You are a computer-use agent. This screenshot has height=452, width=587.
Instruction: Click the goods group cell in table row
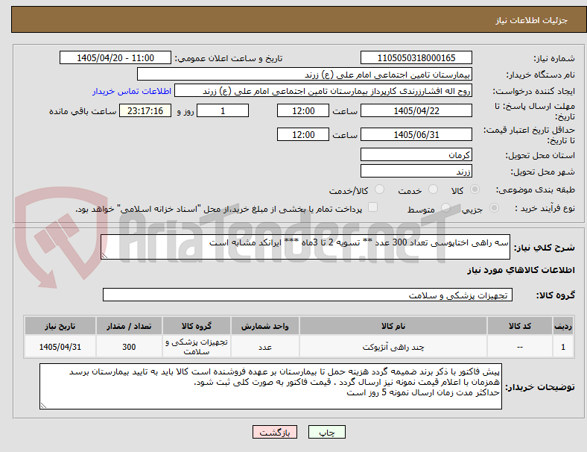click(197, 347)
